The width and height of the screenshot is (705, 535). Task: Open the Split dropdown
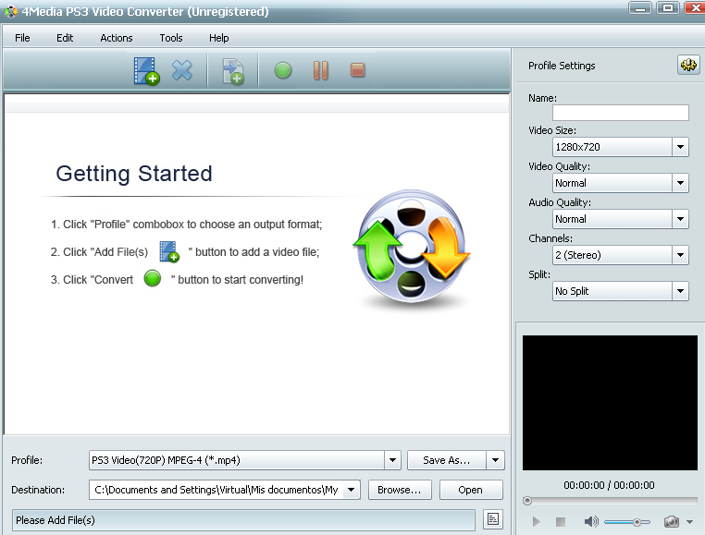[680, 291]
